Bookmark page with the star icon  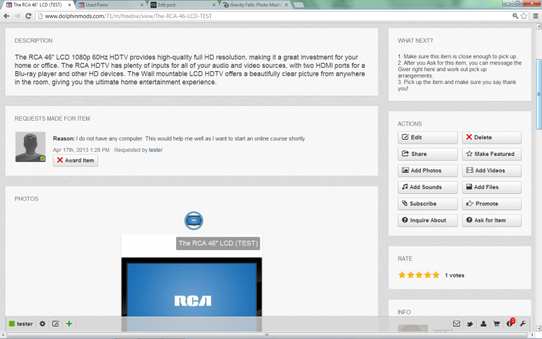click(524, 16)
